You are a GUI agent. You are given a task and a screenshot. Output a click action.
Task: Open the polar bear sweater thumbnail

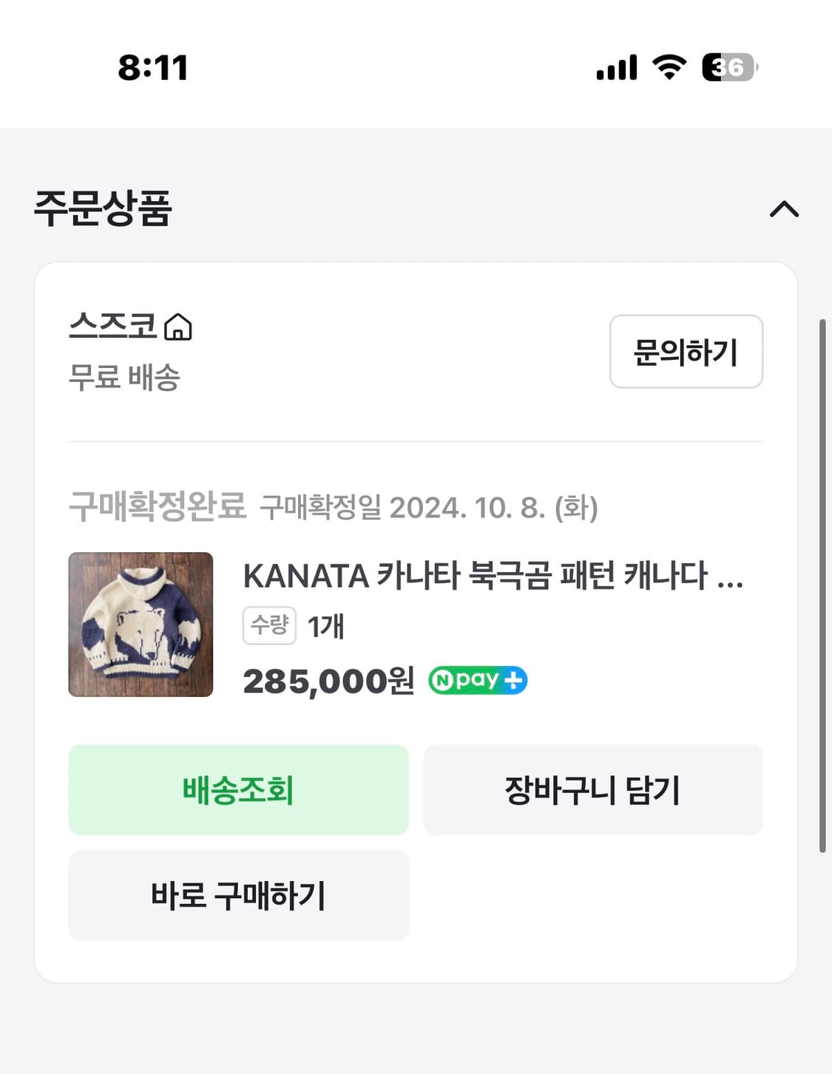coord(141,624)
